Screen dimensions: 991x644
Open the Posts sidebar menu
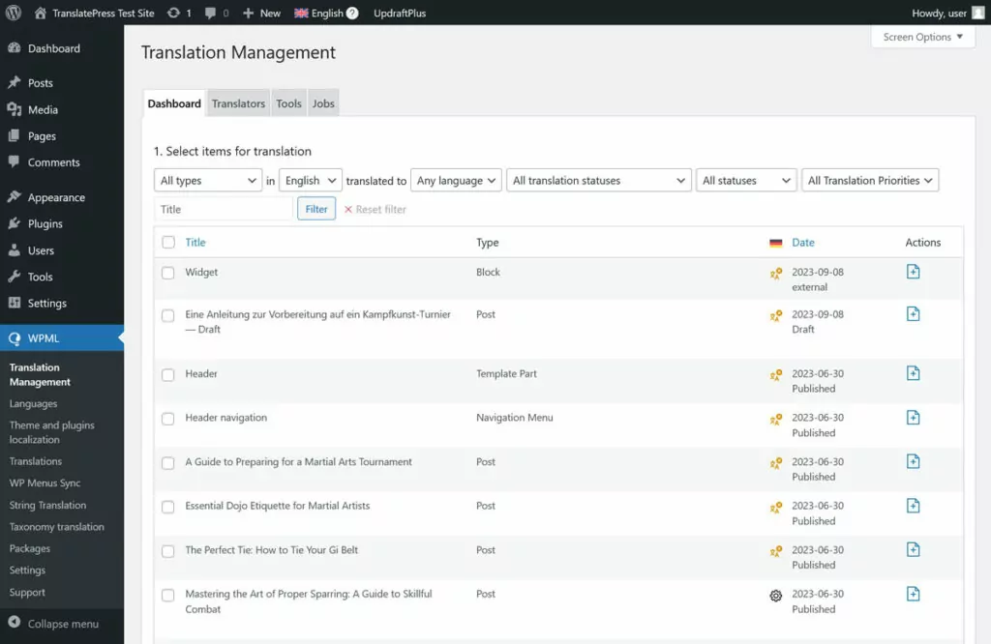point(40,83)
